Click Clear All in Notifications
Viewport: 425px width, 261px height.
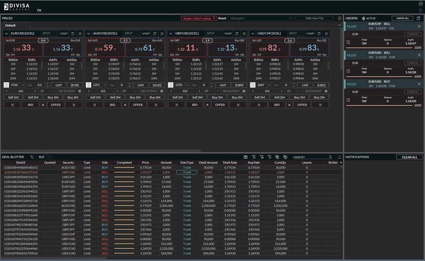(x=409, y=157)
